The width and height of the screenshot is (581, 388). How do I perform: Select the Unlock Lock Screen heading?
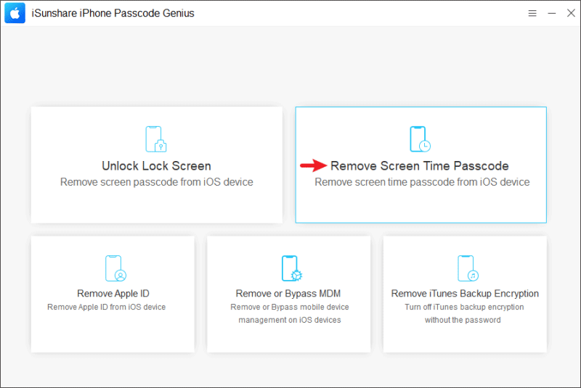pyautogui.click(x=156, y=165)
